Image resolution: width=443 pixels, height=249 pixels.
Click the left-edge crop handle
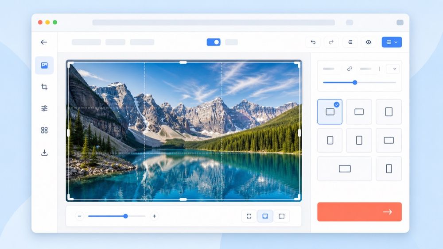click(68, 133)
